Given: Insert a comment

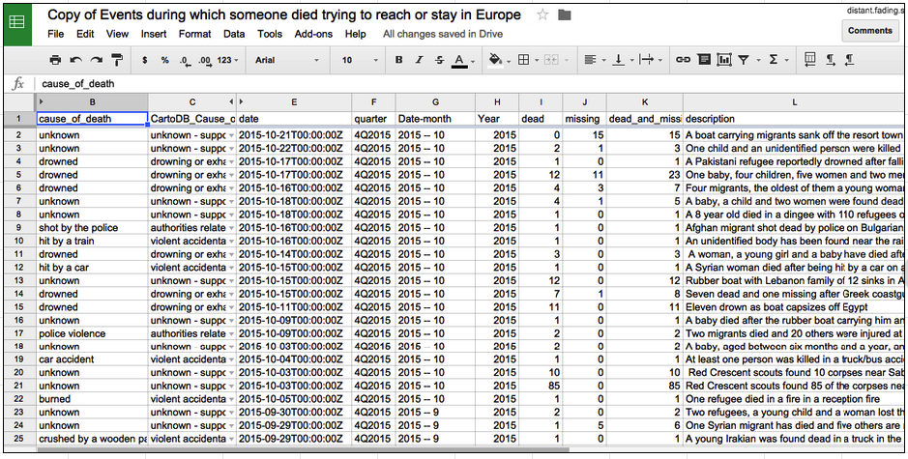Looking at the screenshot, I should [704, 60].
